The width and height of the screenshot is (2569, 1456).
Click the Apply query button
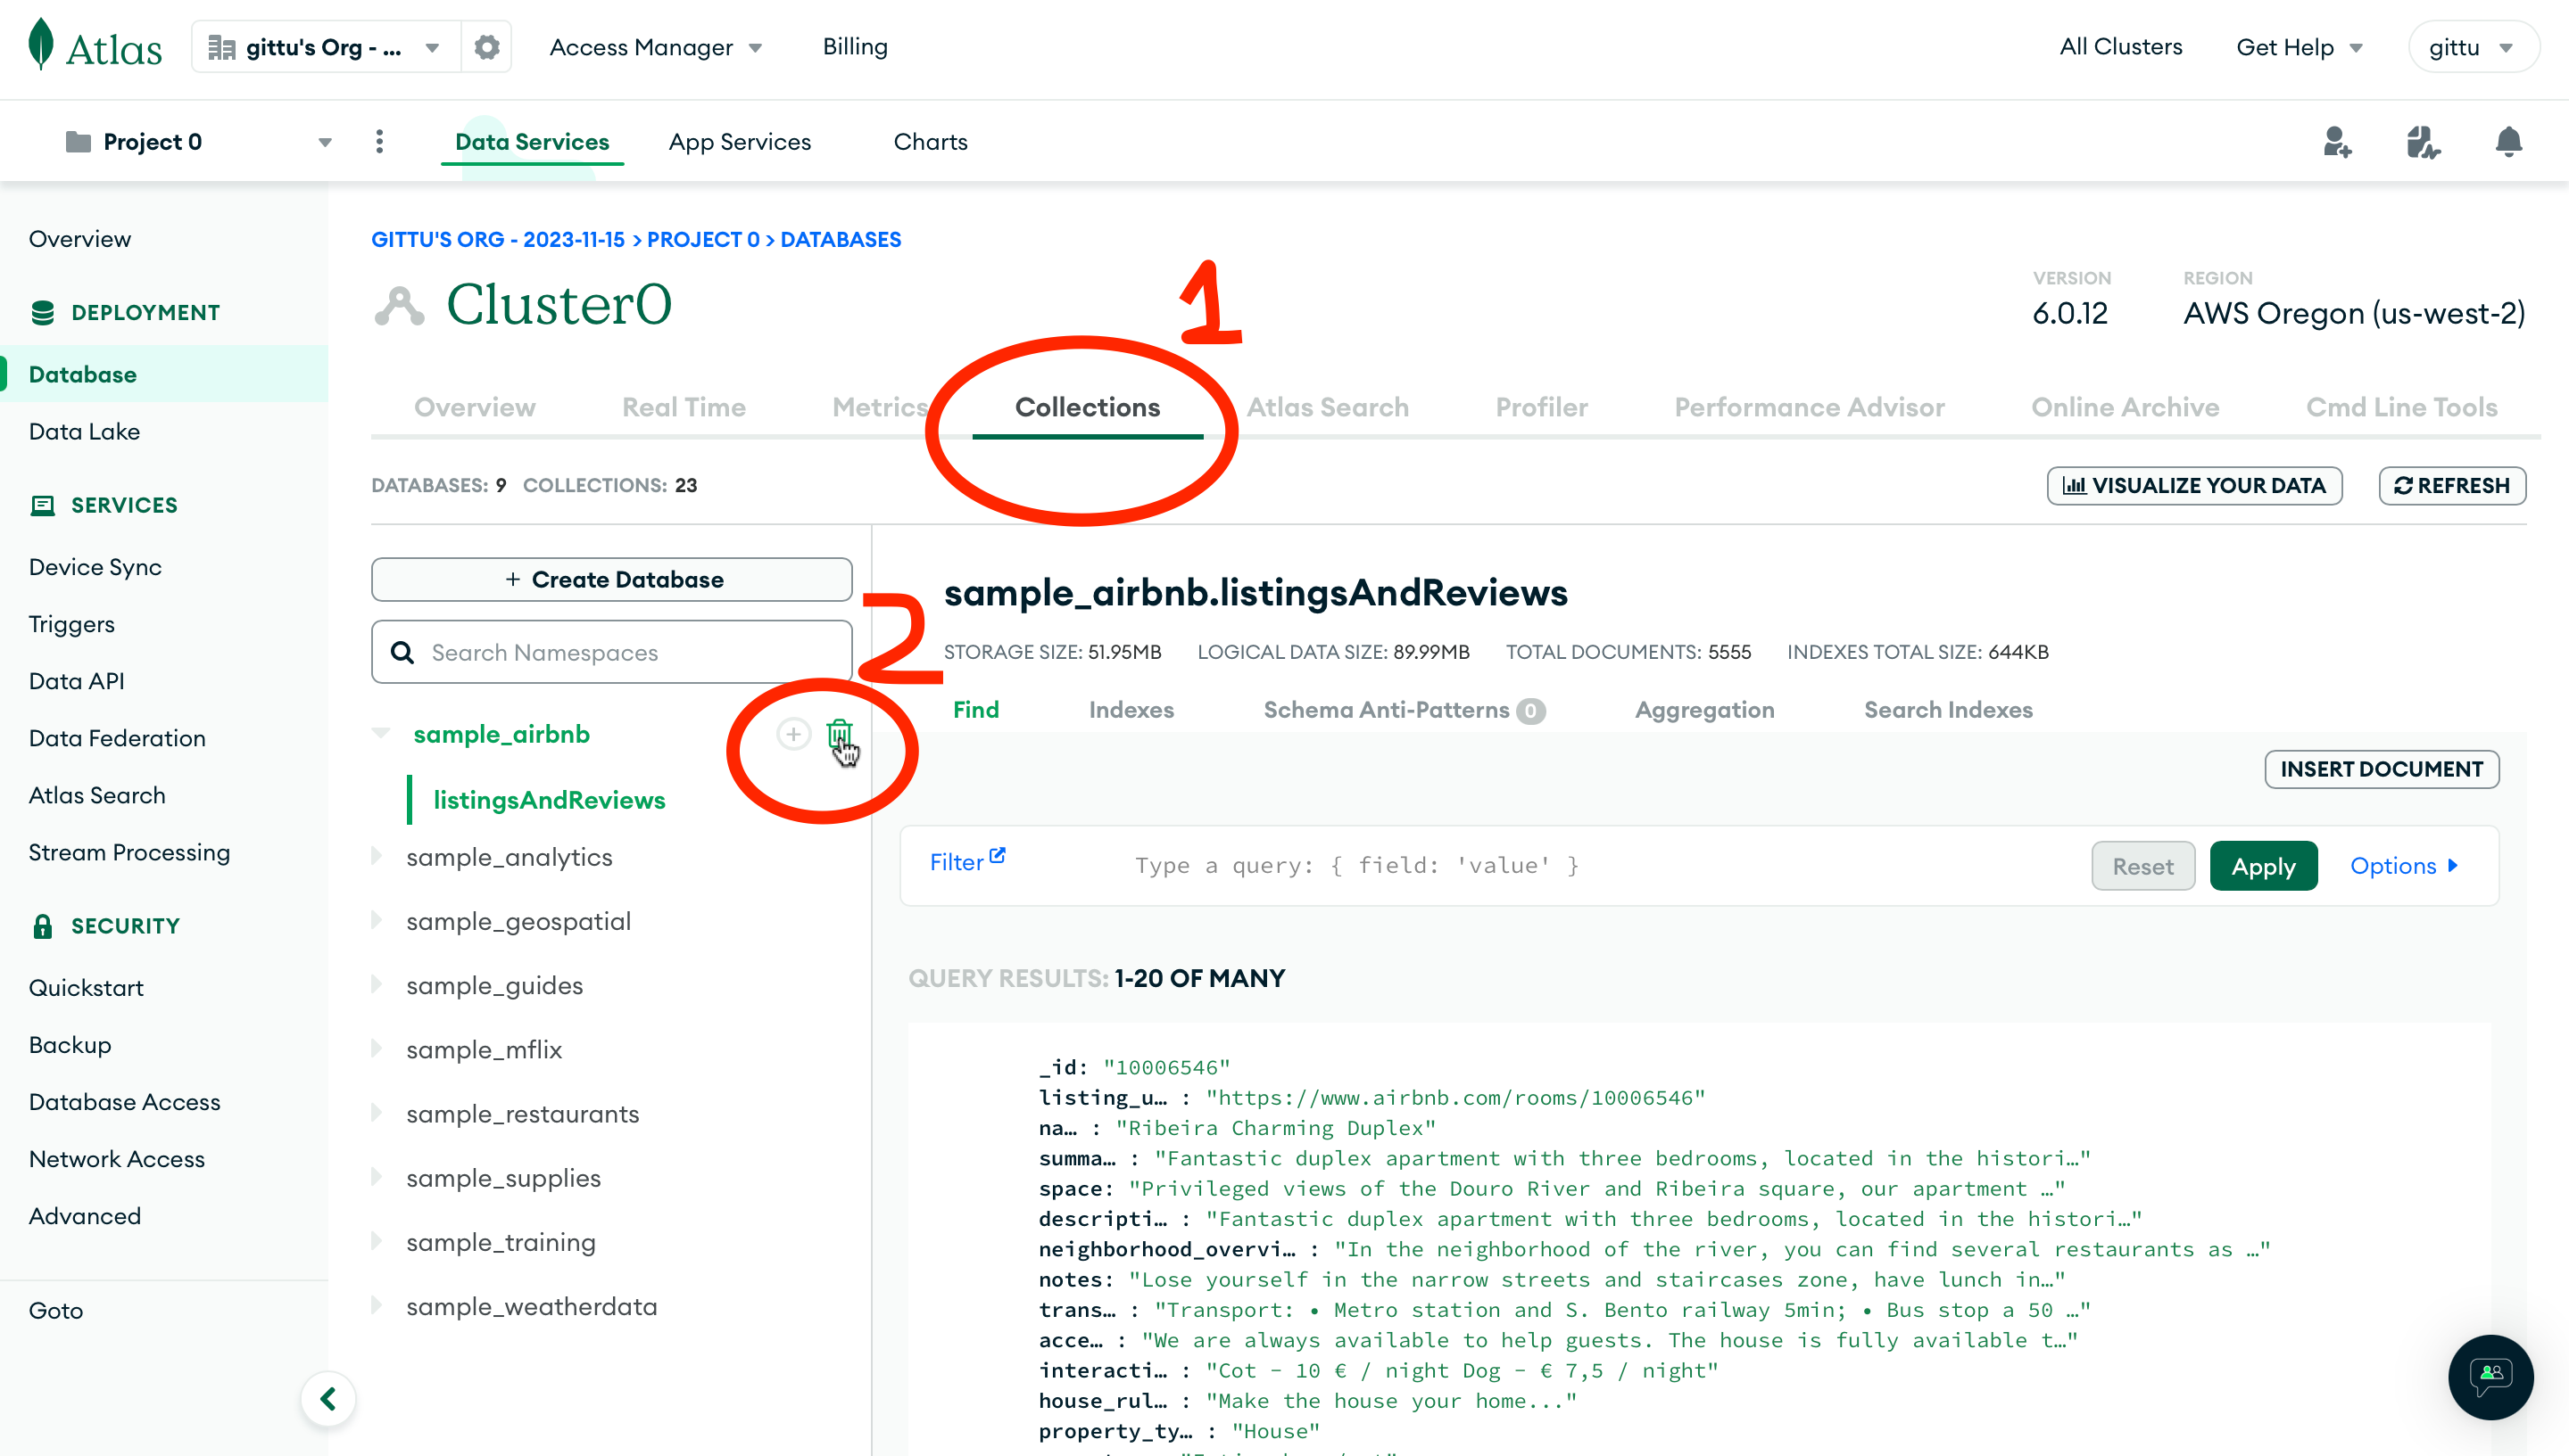[2263, 866]
